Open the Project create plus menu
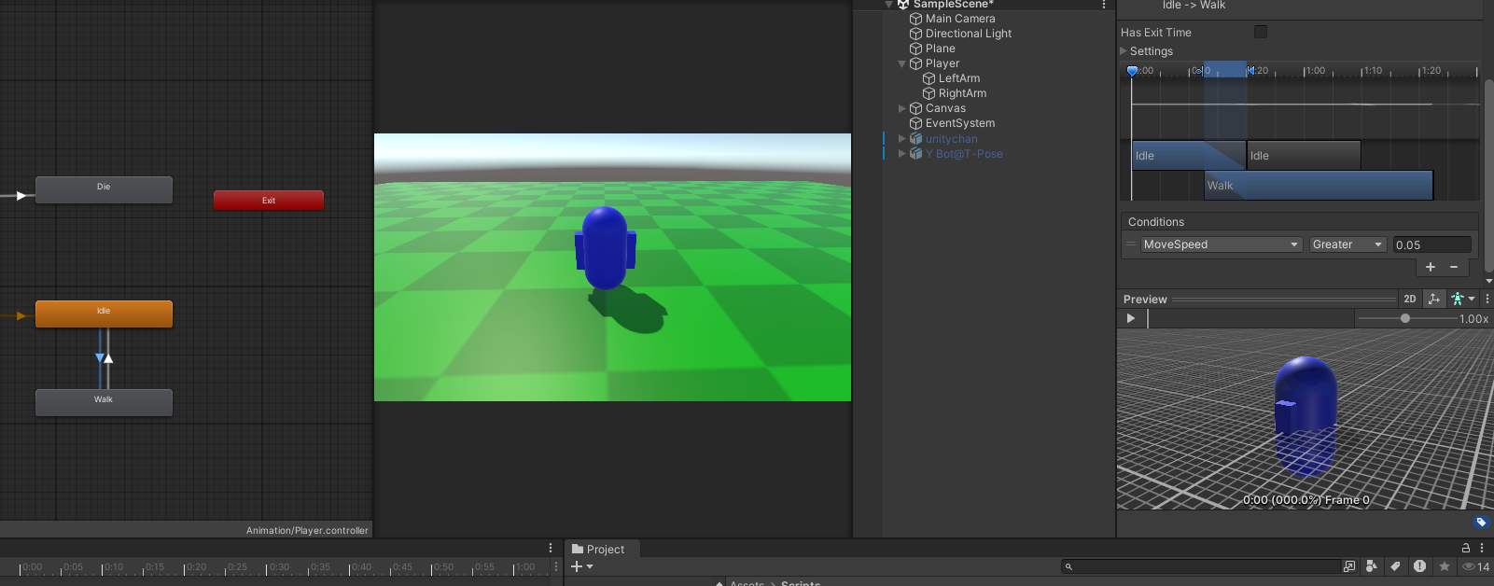The image size is (1494, 586). (581, 566)
